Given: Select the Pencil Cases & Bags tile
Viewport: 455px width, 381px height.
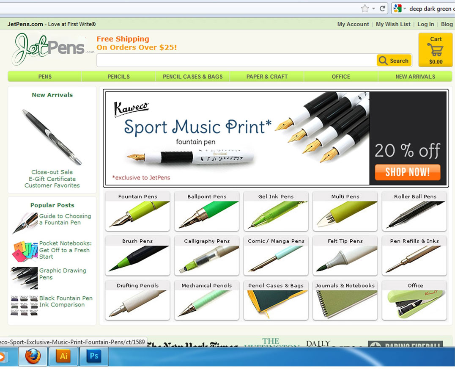Looking at the screenshot, I should pos(276,300).
